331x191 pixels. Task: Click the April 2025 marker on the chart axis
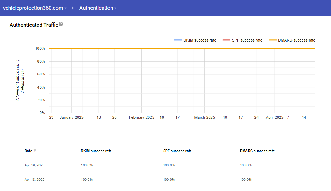point(275,118)
